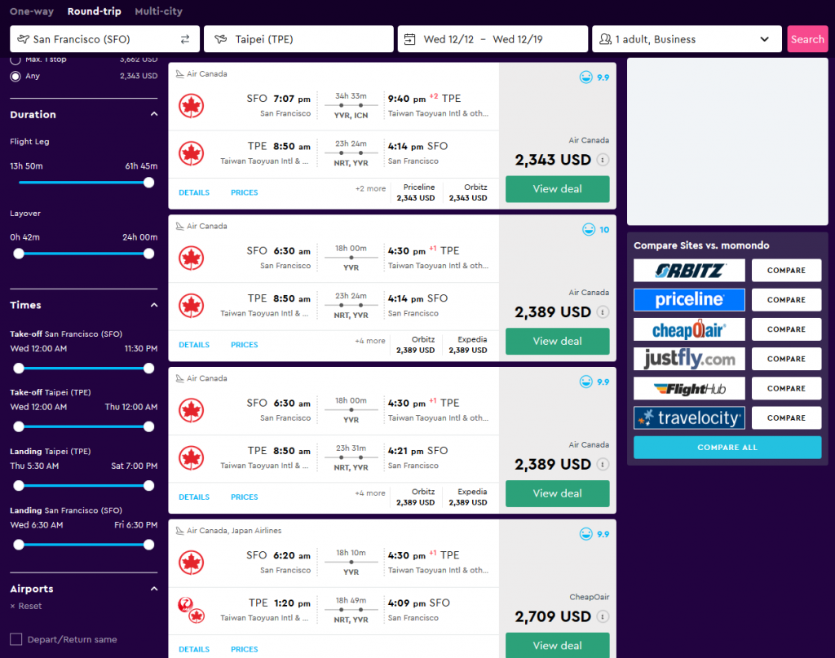Select the Max. 1 stop radio option
Viewport: 835px width, 658px height.
tap(15, 60)
